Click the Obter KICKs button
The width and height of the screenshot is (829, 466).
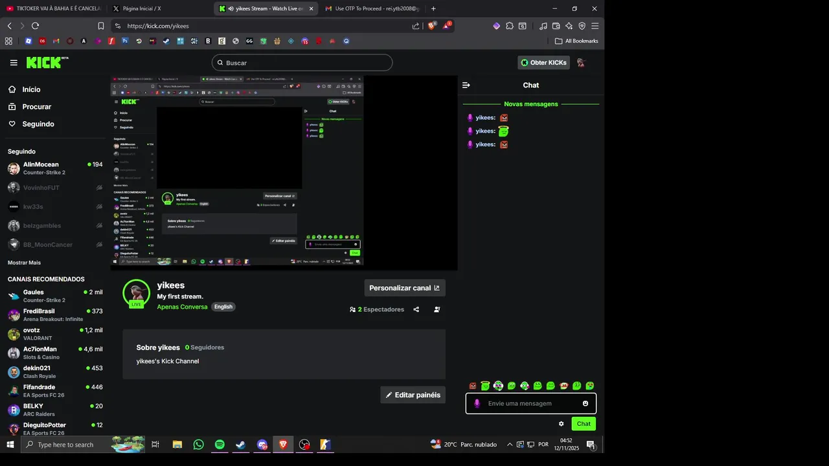(543, 63)
